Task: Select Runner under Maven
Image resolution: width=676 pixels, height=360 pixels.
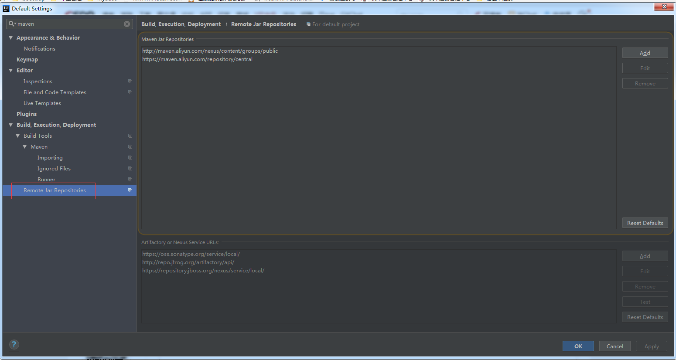Action: [46, 180]
